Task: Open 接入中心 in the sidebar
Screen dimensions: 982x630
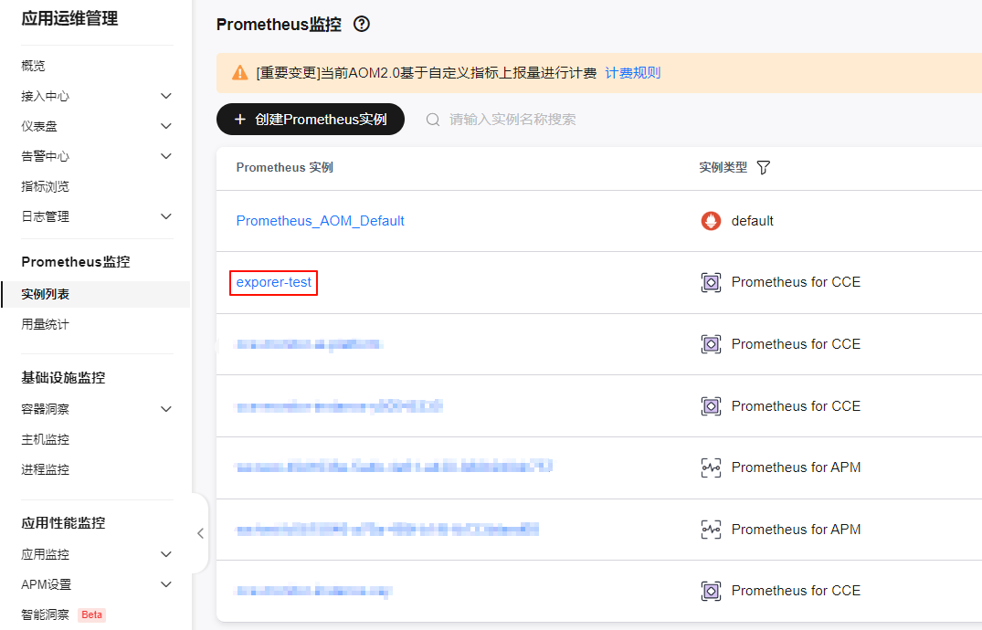Action: point(45,96)
